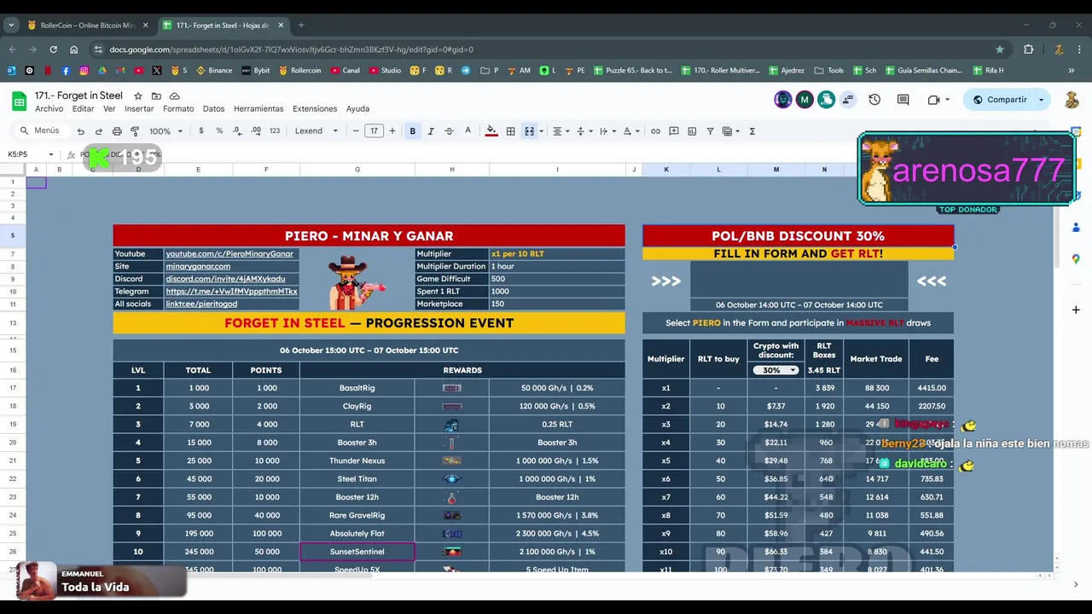Open the youtube.com/c/PieroMinaryGanar link
This screenshot has height=614, width=1092.
pyautogui.click(x=229, y=254)
